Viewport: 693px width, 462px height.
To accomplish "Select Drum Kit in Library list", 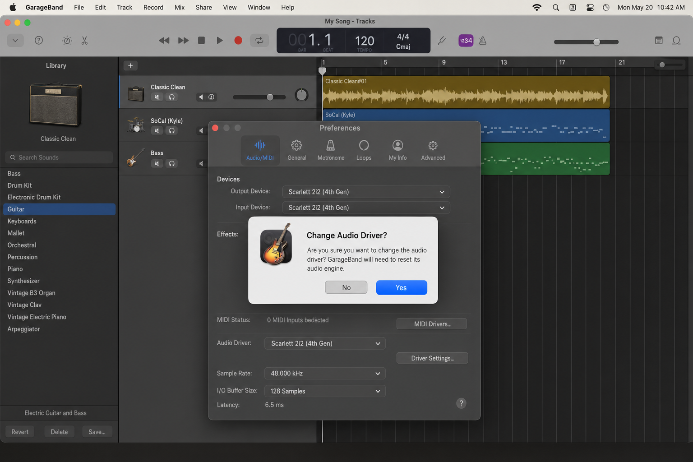I will point(59,185).
